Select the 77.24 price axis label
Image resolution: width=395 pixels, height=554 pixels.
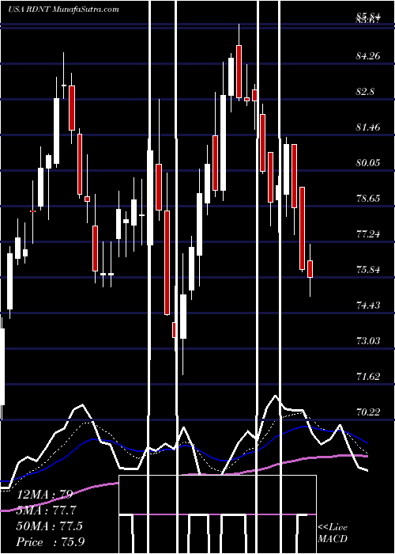coord(368,233)
